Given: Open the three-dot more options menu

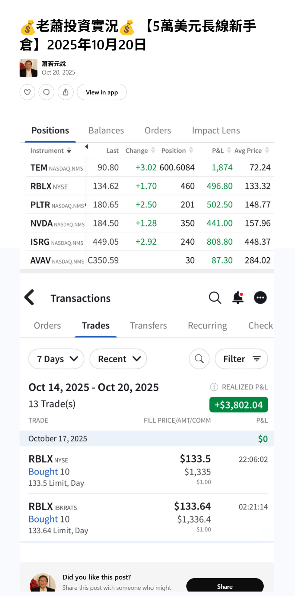Looking at the screenshot, I should pos(260,297).
